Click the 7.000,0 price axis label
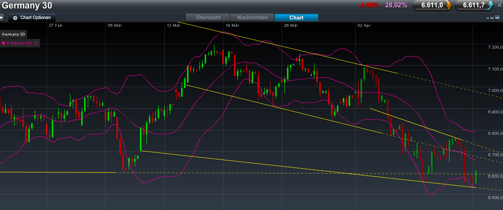Image resolution: width=503 pixels, height=210 pixels. click(495, 90)
